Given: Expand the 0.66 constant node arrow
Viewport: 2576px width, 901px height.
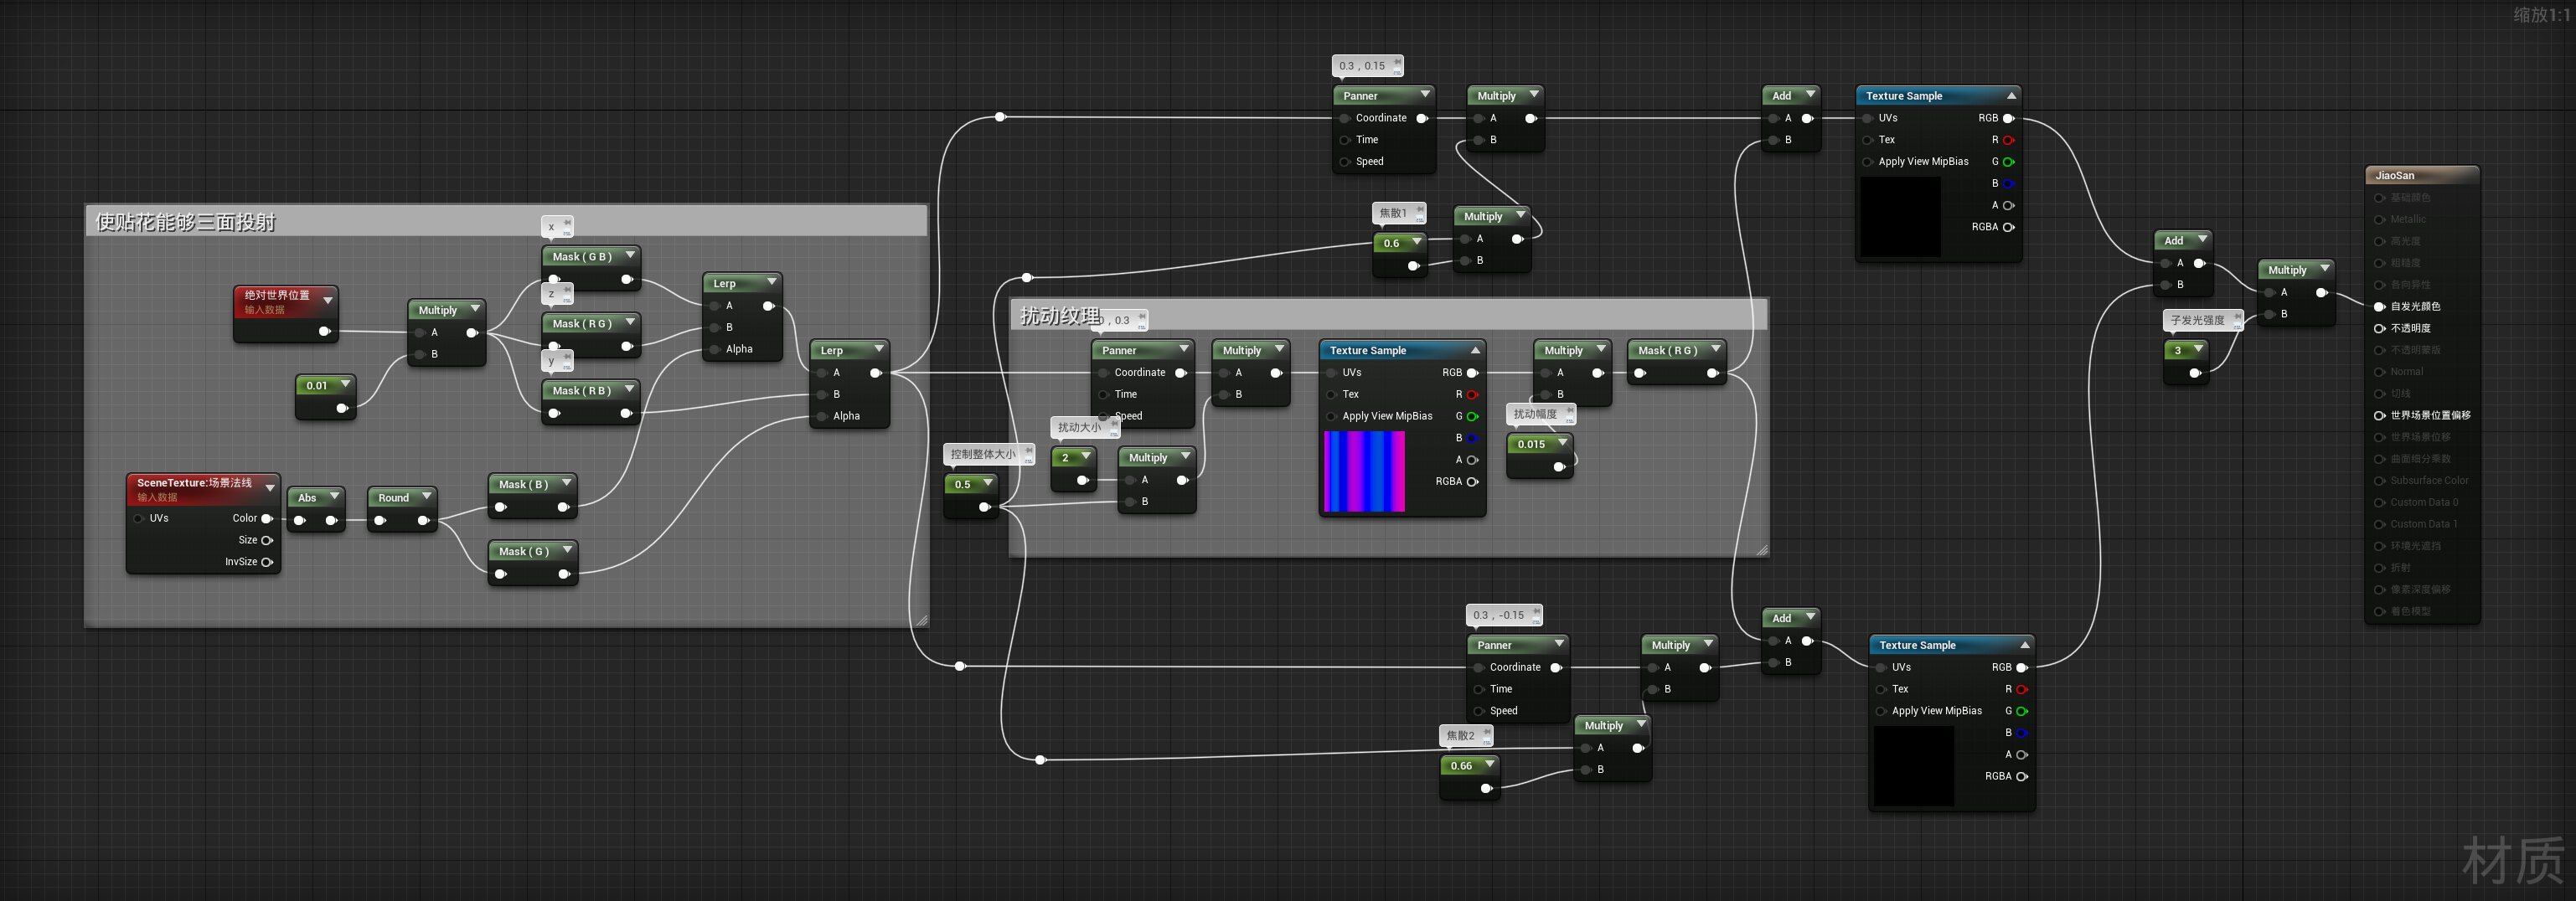Looking at the screenshot, I should [1490, 764].
